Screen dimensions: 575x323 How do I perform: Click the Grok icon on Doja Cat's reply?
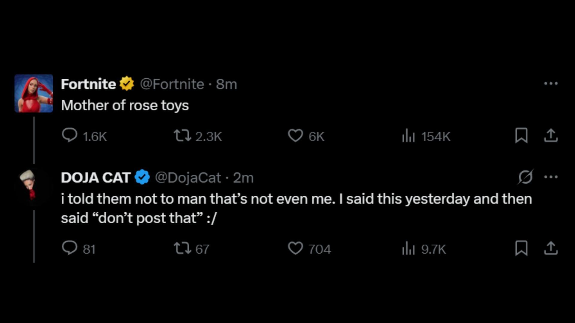pos(525,177)
